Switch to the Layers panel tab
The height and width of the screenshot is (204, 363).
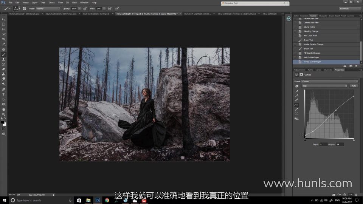point(318,70)
